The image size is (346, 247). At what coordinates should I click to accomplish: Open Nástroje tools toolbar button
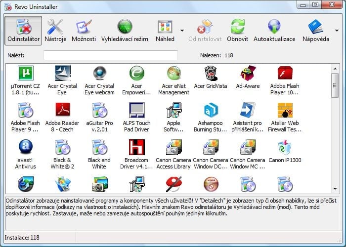coord(55,31)
